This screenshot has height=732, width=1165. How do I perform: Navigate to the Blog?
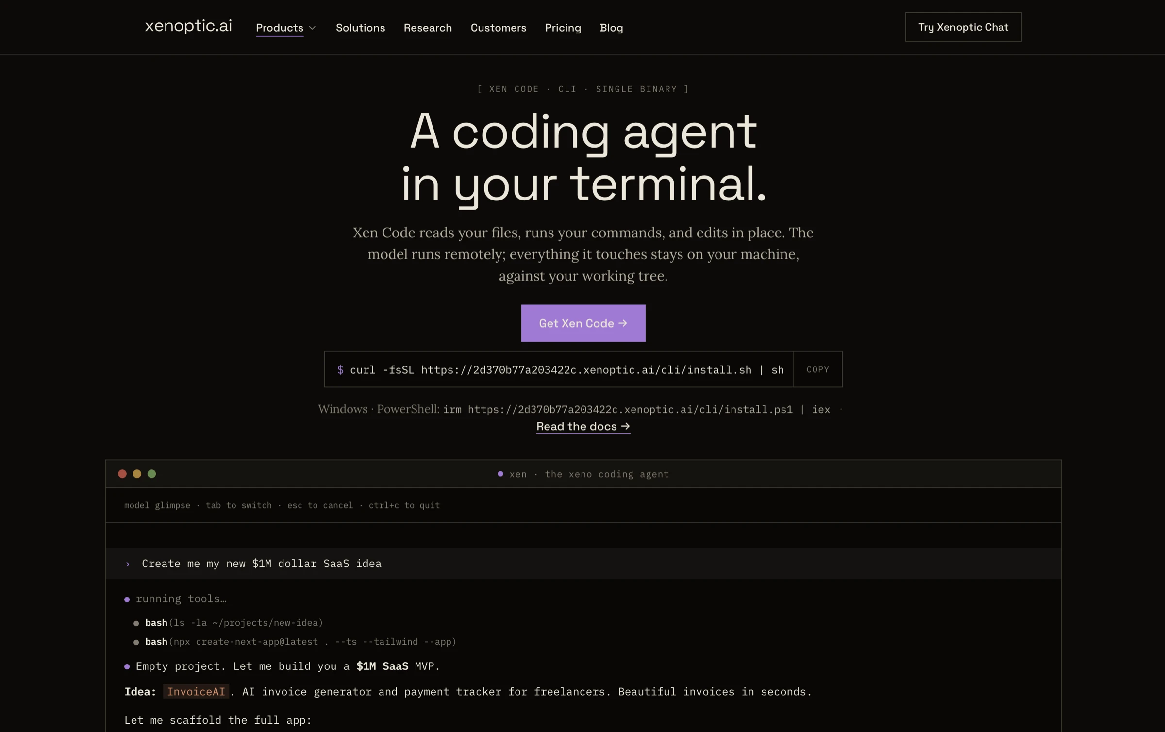[x=611, y=28]
